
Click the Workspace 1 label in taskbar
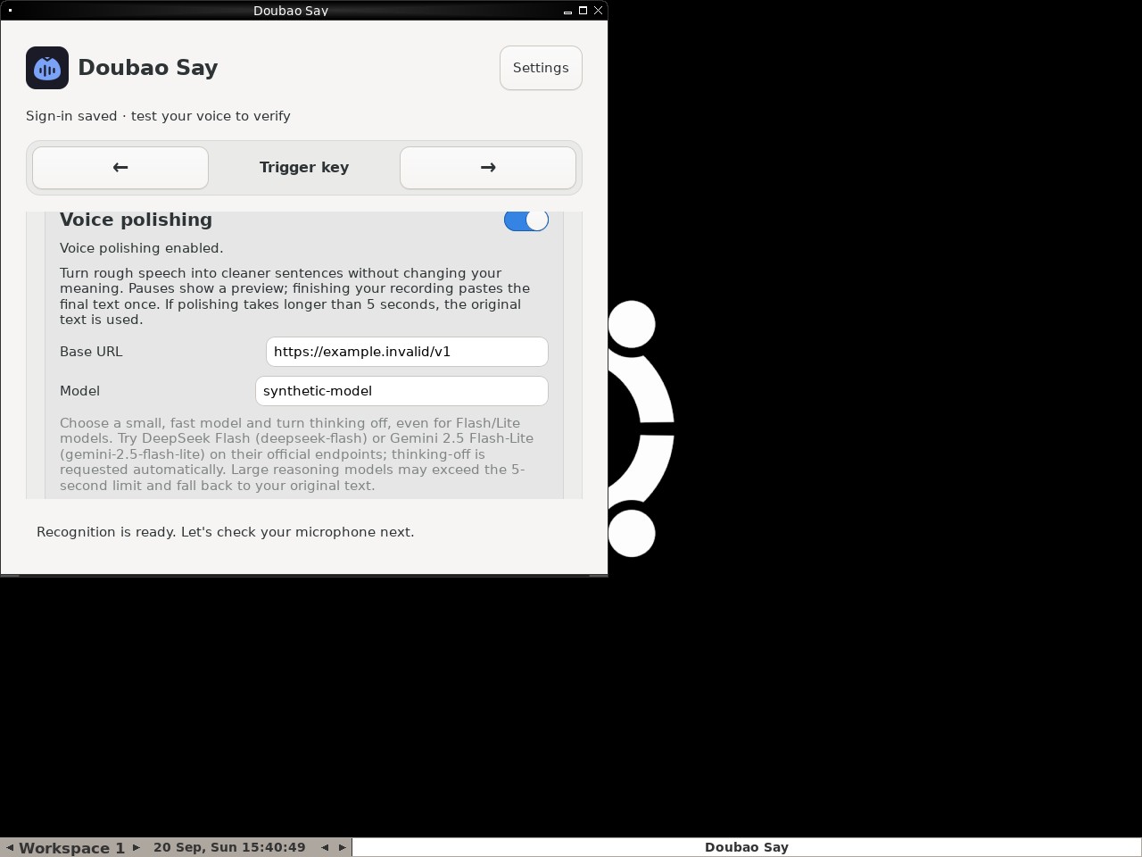(71, 848)
